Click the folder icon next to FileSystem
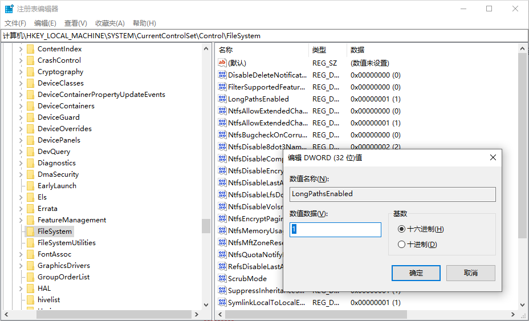 (30, 231)
